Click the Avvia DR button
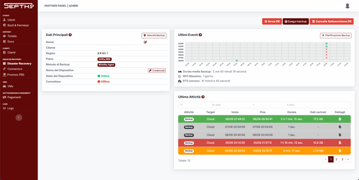The image size is (359, 180). (x=272, y=21)
